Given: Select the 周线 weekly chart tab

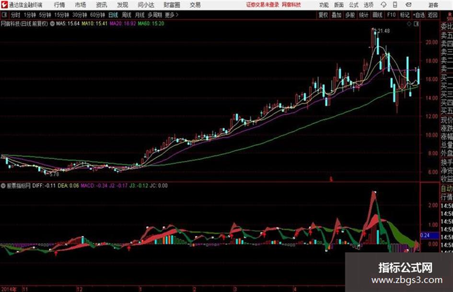Looking at the screenshot, I should coord(127,15).
